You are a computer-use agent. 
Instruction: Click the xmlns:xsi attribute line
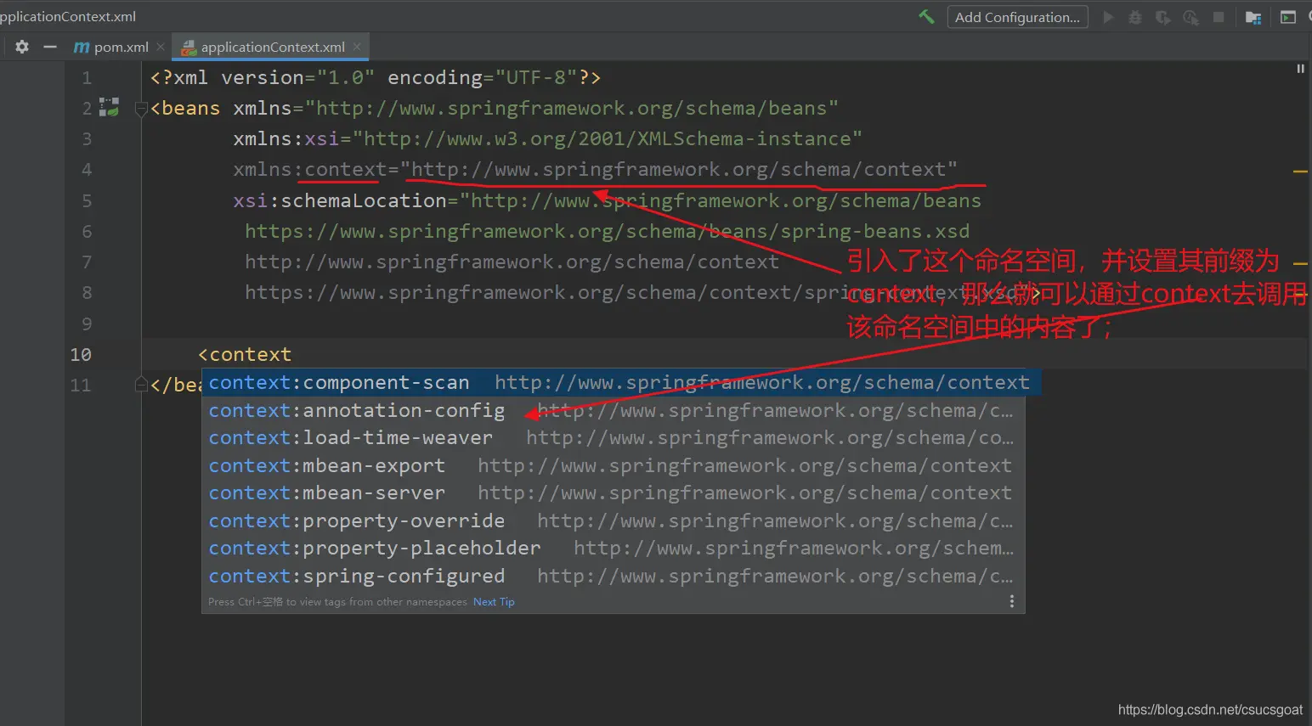548,139
